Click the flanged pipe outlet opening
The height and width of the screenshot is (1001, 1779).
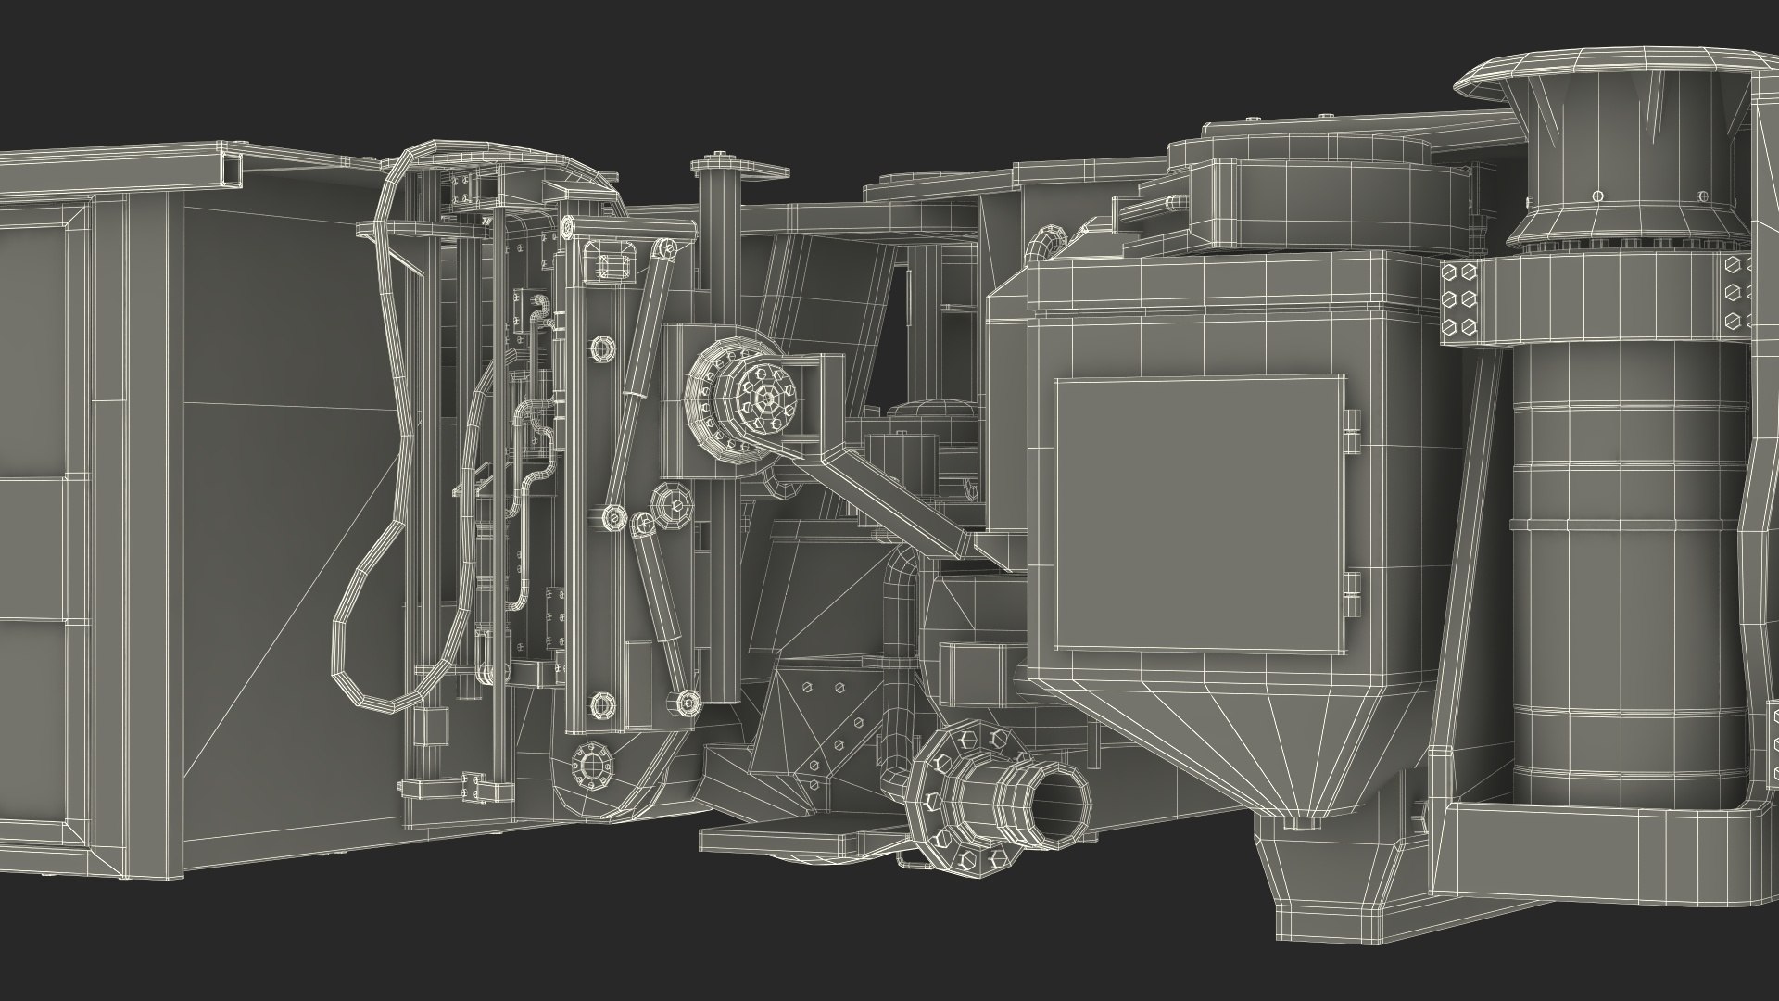pyautogui.click(x=1060, y=805)
